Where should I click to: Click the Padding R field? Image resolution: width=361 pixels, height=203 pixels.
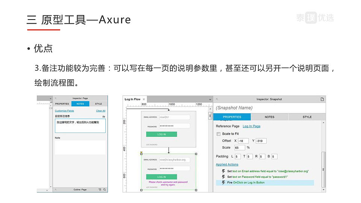tap(262, 156)
